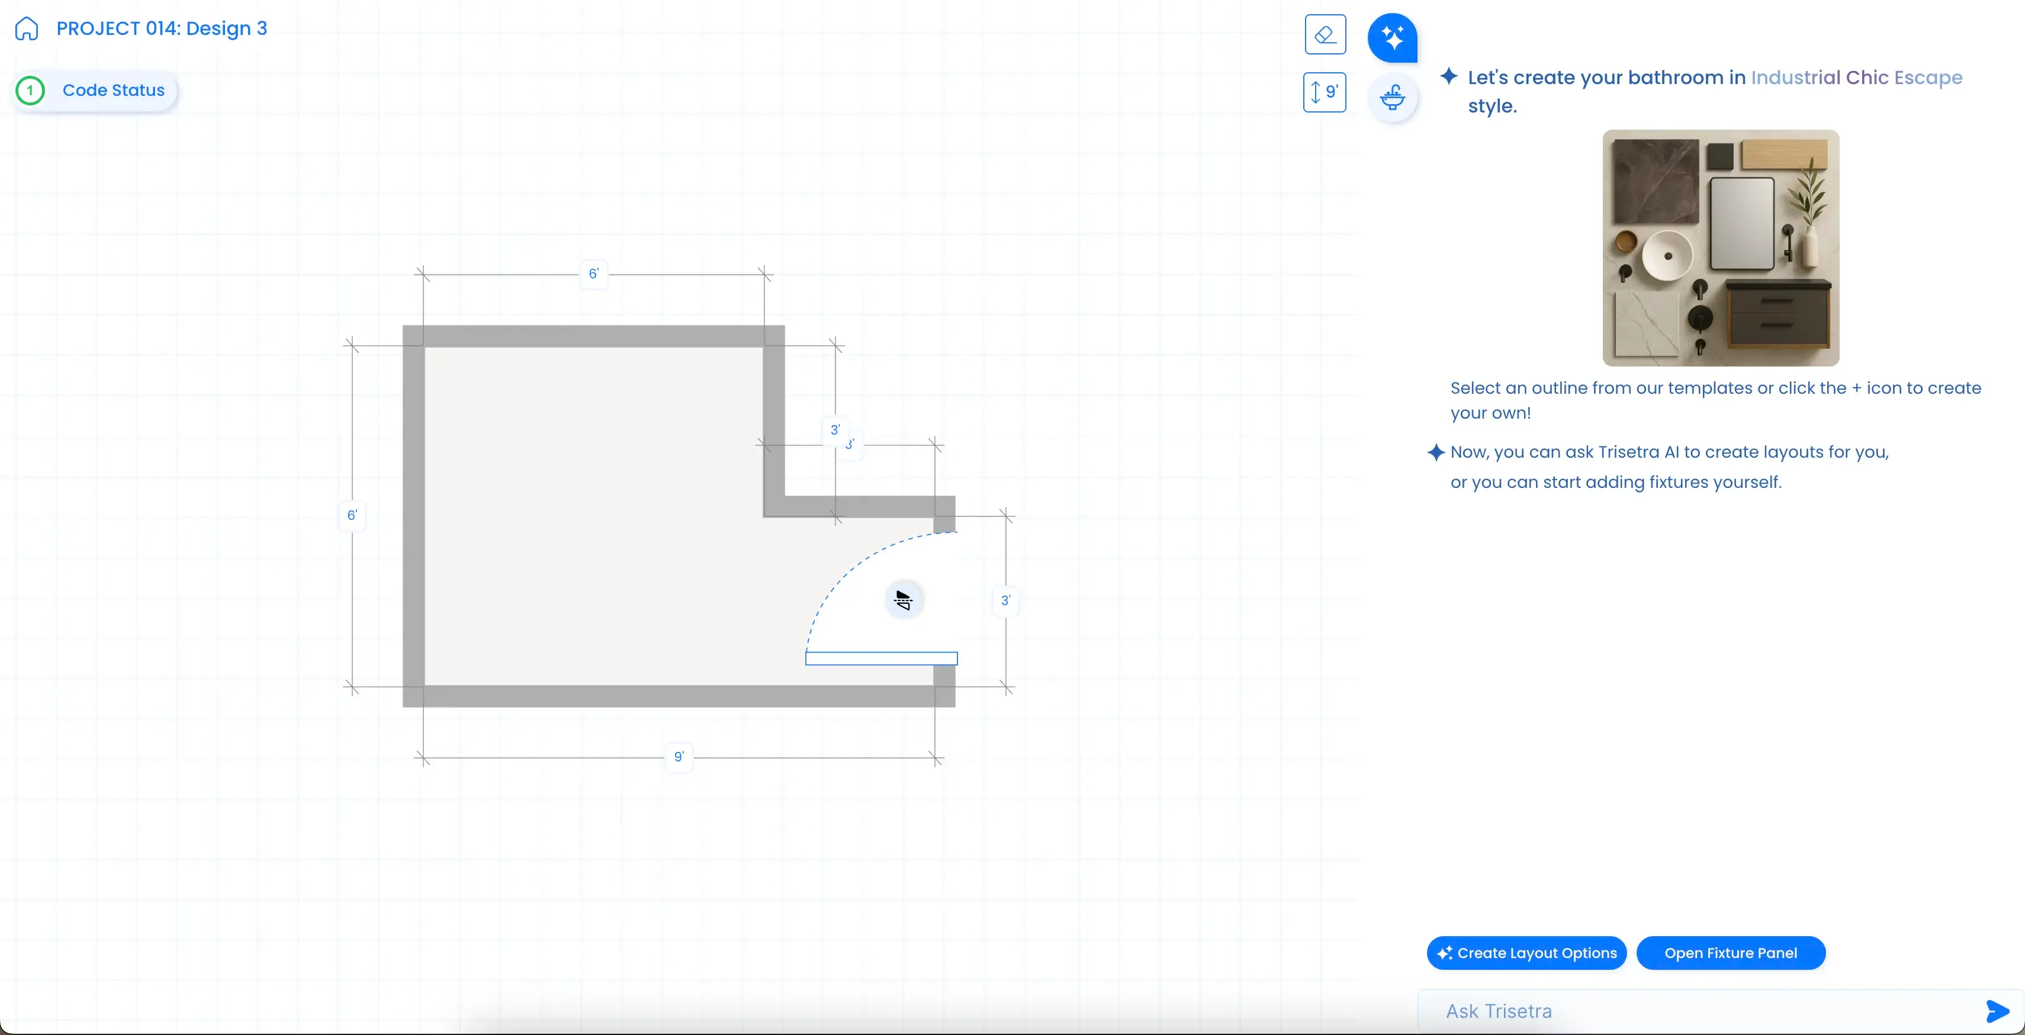Click the top 6' dimension label
The image size is (2025, 1035).
pyautogui.click(x=594, y=274)
